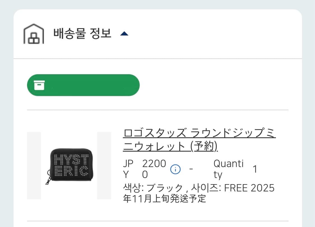315x227 pixels.
Task: Click the 年11月上旬発送予定 shipping note
Action: (x=164, y=198)
